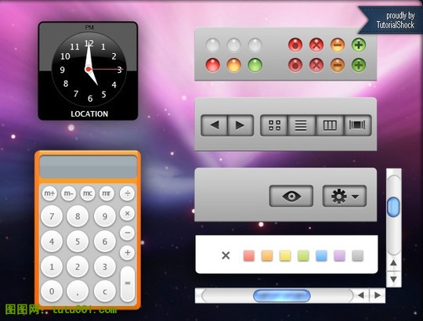Click the calculator equals key
Image resolution: width=423 pixels, height=321 pixels.
point(128,283)
